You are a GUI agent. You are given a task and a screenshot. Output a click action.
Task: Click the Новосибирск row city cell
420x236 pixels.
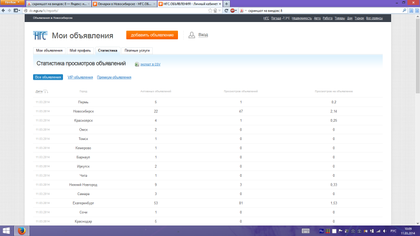coord(83,111)
